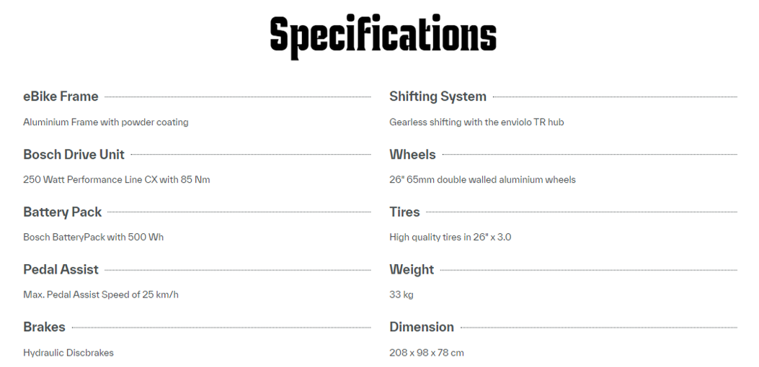Click the Pedal Assist heading
The image size is (759, 367).
[x=61, y=269]
